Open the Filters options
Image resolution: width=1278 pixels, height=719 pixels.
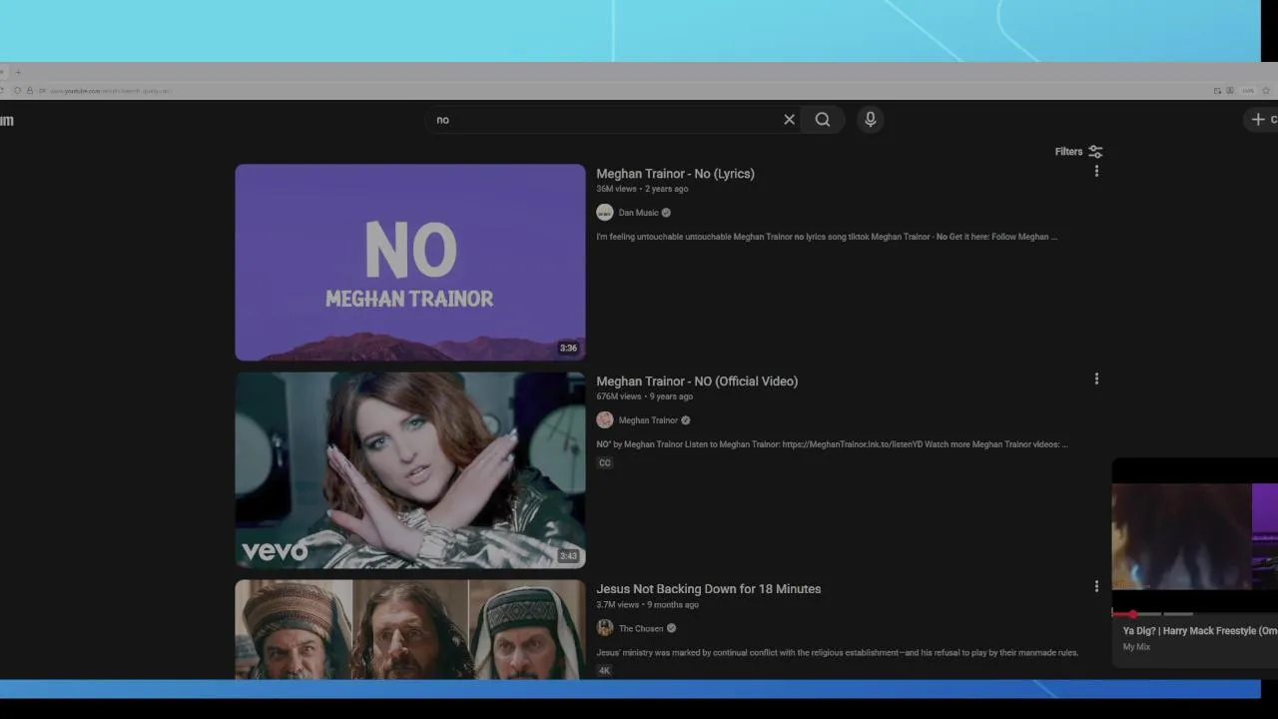coord(1078,152)
